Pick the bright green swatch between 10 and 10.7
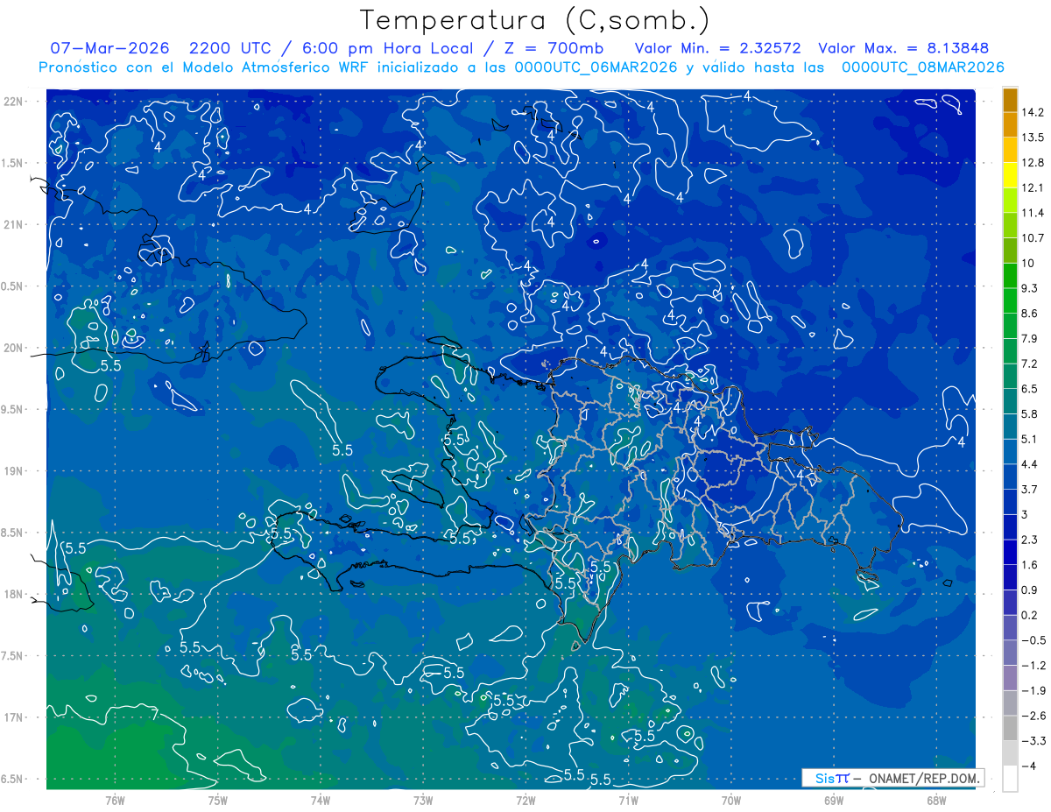The image size is (1051, 812). click(1010, 251)
